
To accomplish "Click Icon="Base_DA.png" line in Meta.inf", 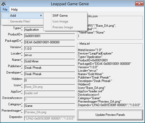I will pos(92,88).
